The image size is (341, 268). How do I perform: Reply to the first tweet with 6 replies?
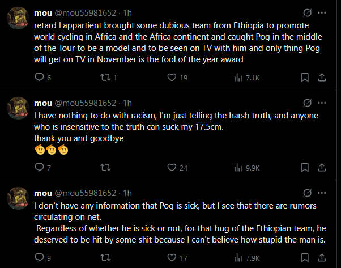pyautogui.click(x=39, y=78)
